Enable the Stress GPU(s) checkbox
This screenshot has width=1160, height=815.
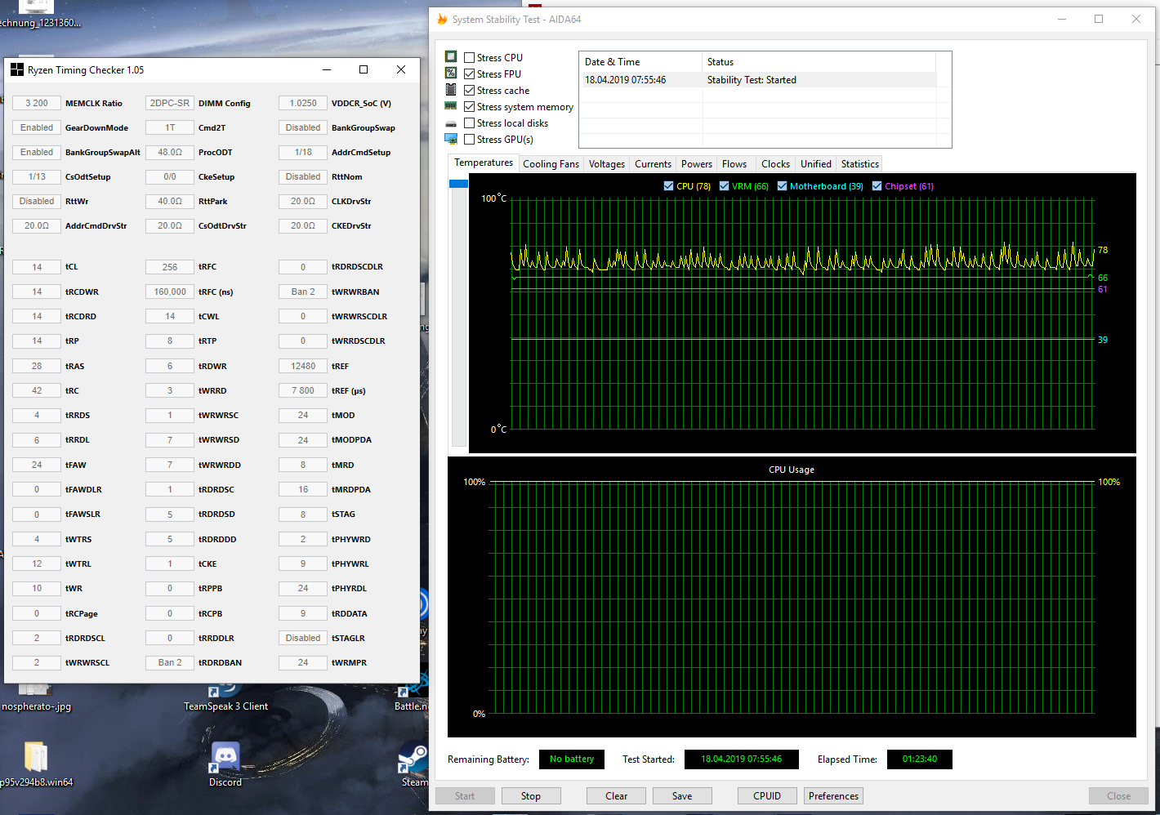pyautogui.click(x=470, y=140)
